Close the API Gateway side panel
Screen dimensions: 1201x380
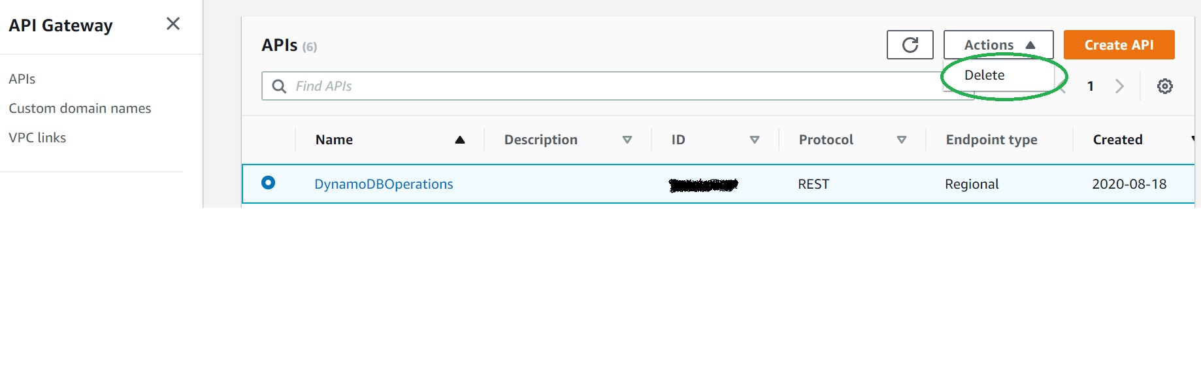pyautogui.click(x=173, y=24)
